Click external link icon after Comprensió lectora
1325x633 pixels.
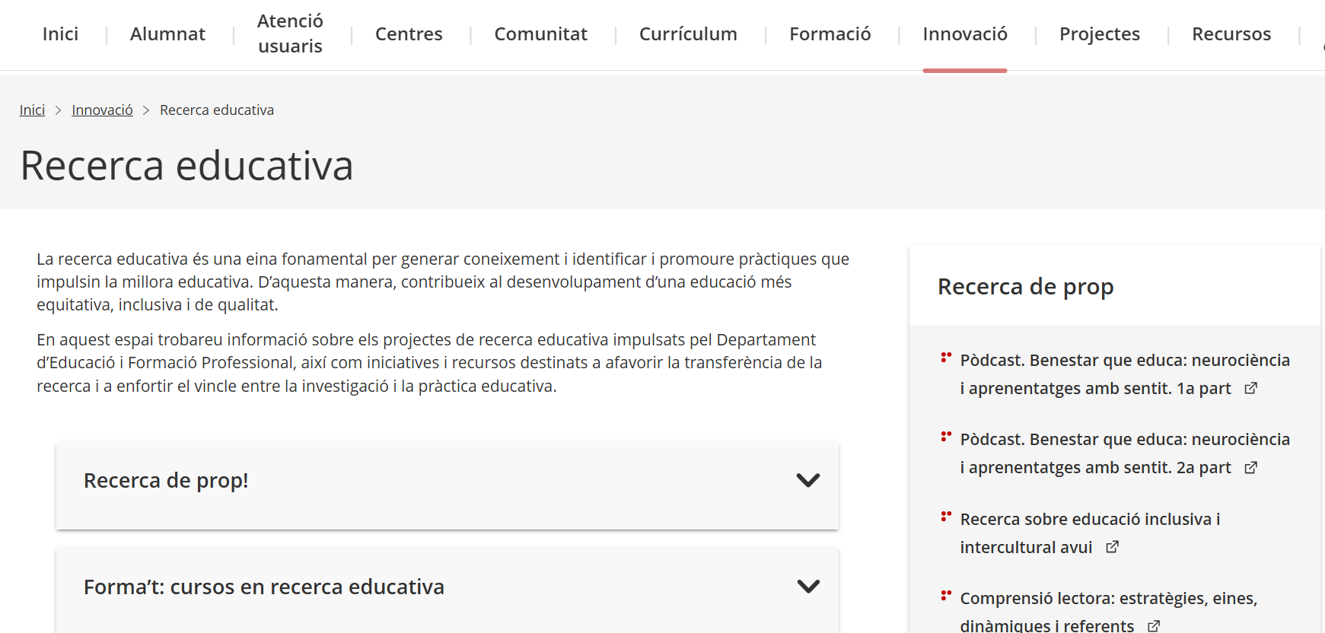point(1154,625)
